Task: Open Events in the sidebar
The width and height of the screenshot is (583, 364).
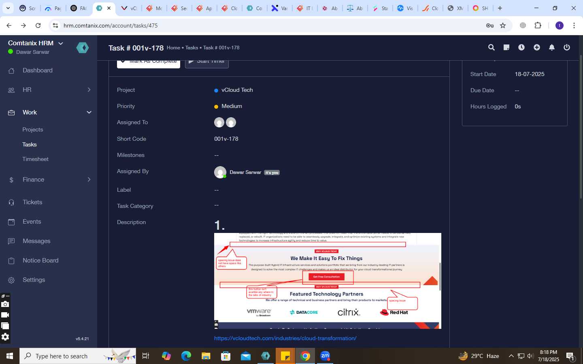Action: pyautogui.click(x=32, y=222)
